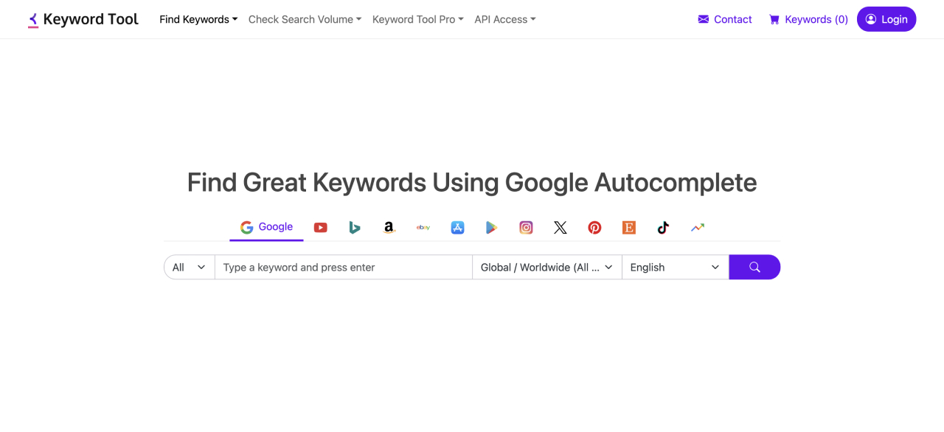944x432 pixels.
Task: Expand the Keyword Tool Pro menu
Action: tap(417, 19)
